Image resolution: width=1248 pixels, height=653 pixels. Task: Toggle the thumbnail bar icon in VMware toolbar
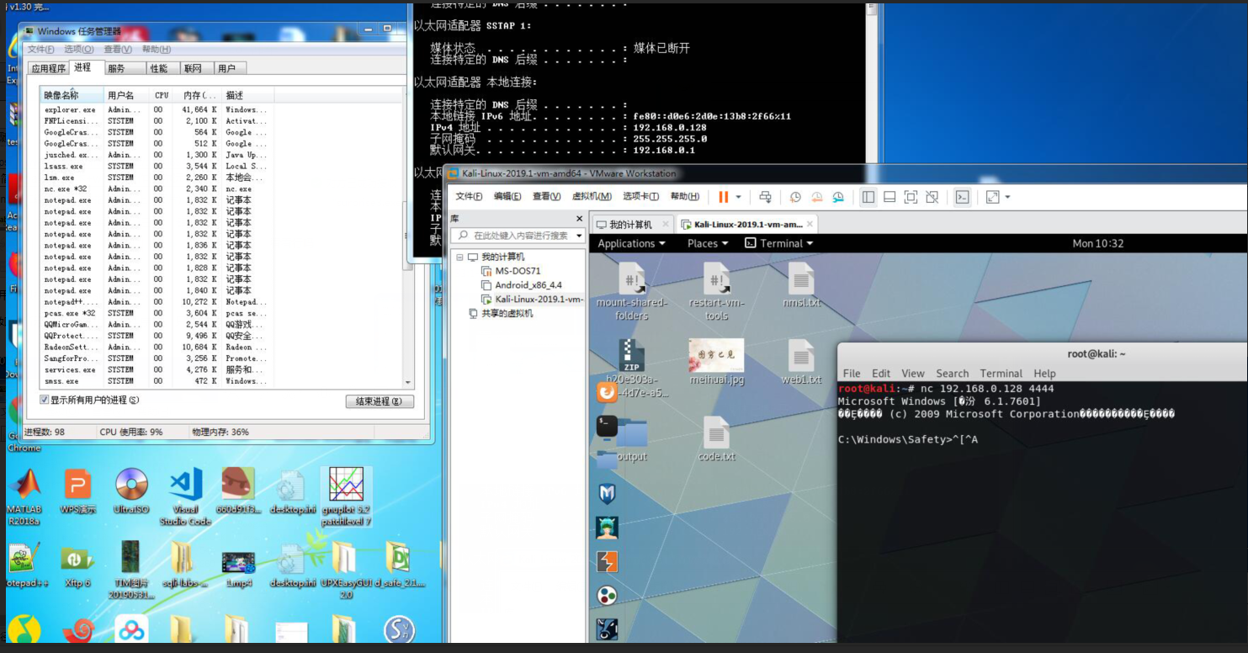[890, 197]
